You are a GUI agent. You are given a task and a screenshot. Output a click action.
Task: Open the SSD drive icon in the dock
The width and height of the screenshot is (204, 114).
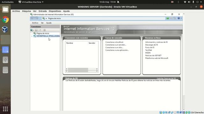(5, 70)
